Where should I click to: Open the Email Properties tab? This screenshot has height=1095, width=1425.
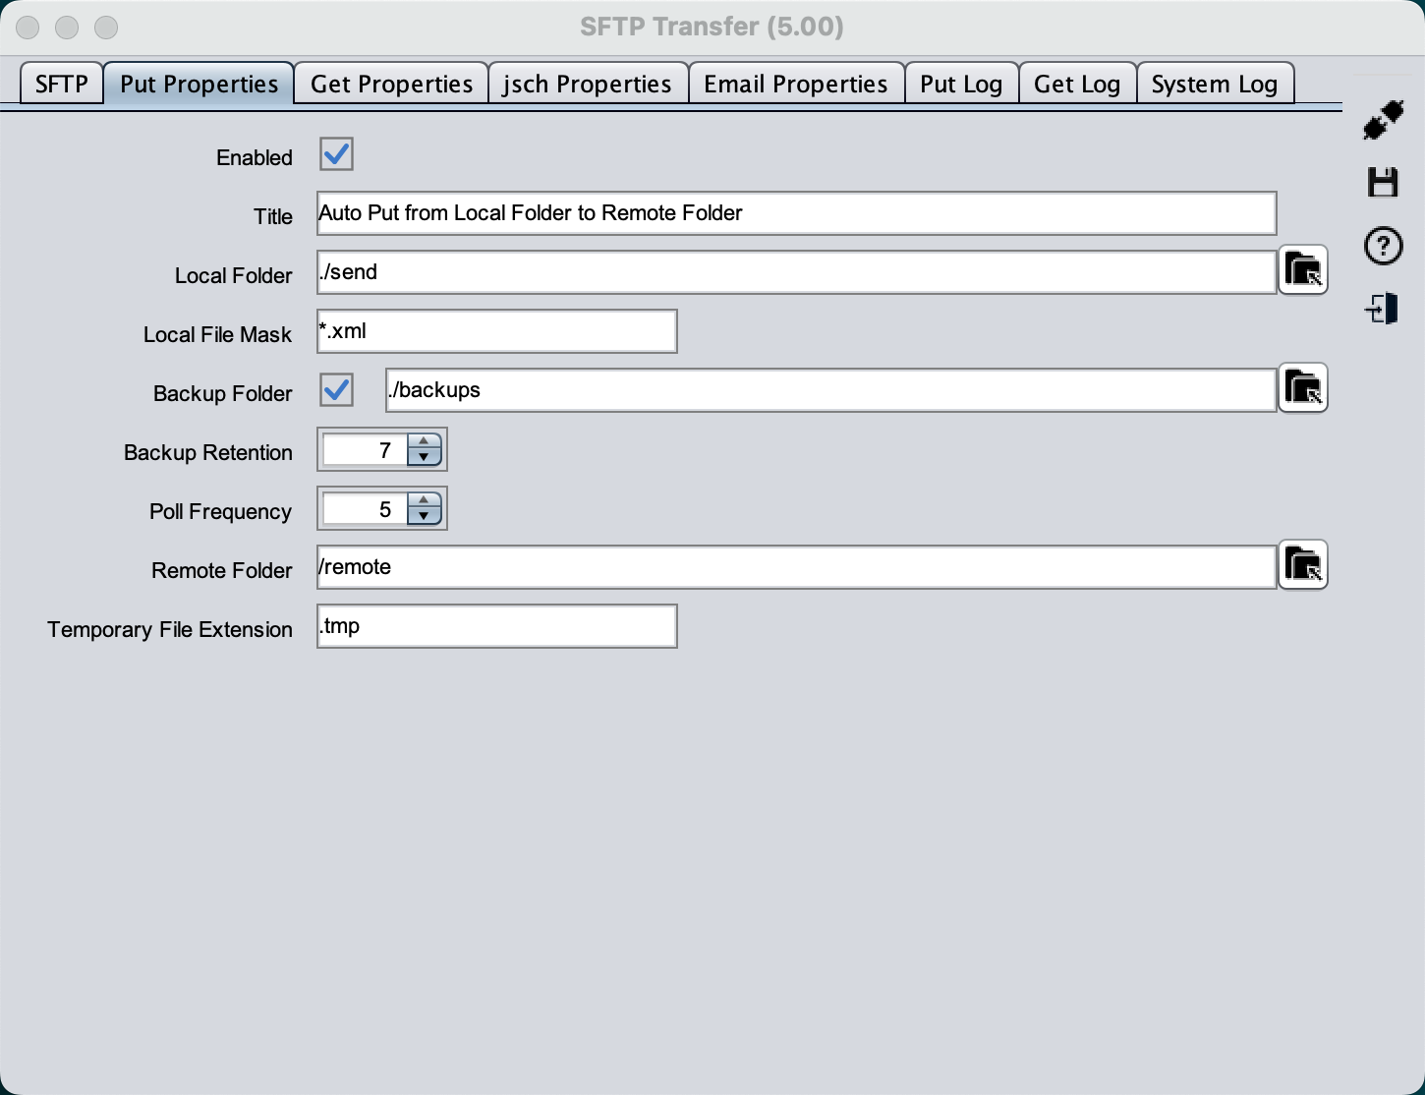point(795,85)
